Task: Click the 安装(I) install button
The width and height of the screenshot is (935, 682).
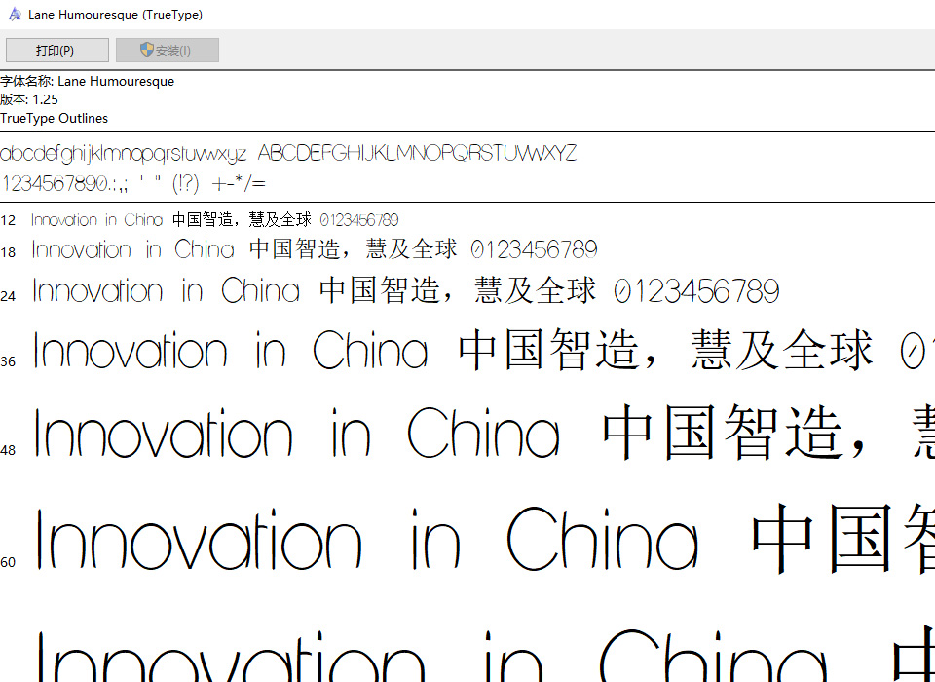Action: click(168, 50)
